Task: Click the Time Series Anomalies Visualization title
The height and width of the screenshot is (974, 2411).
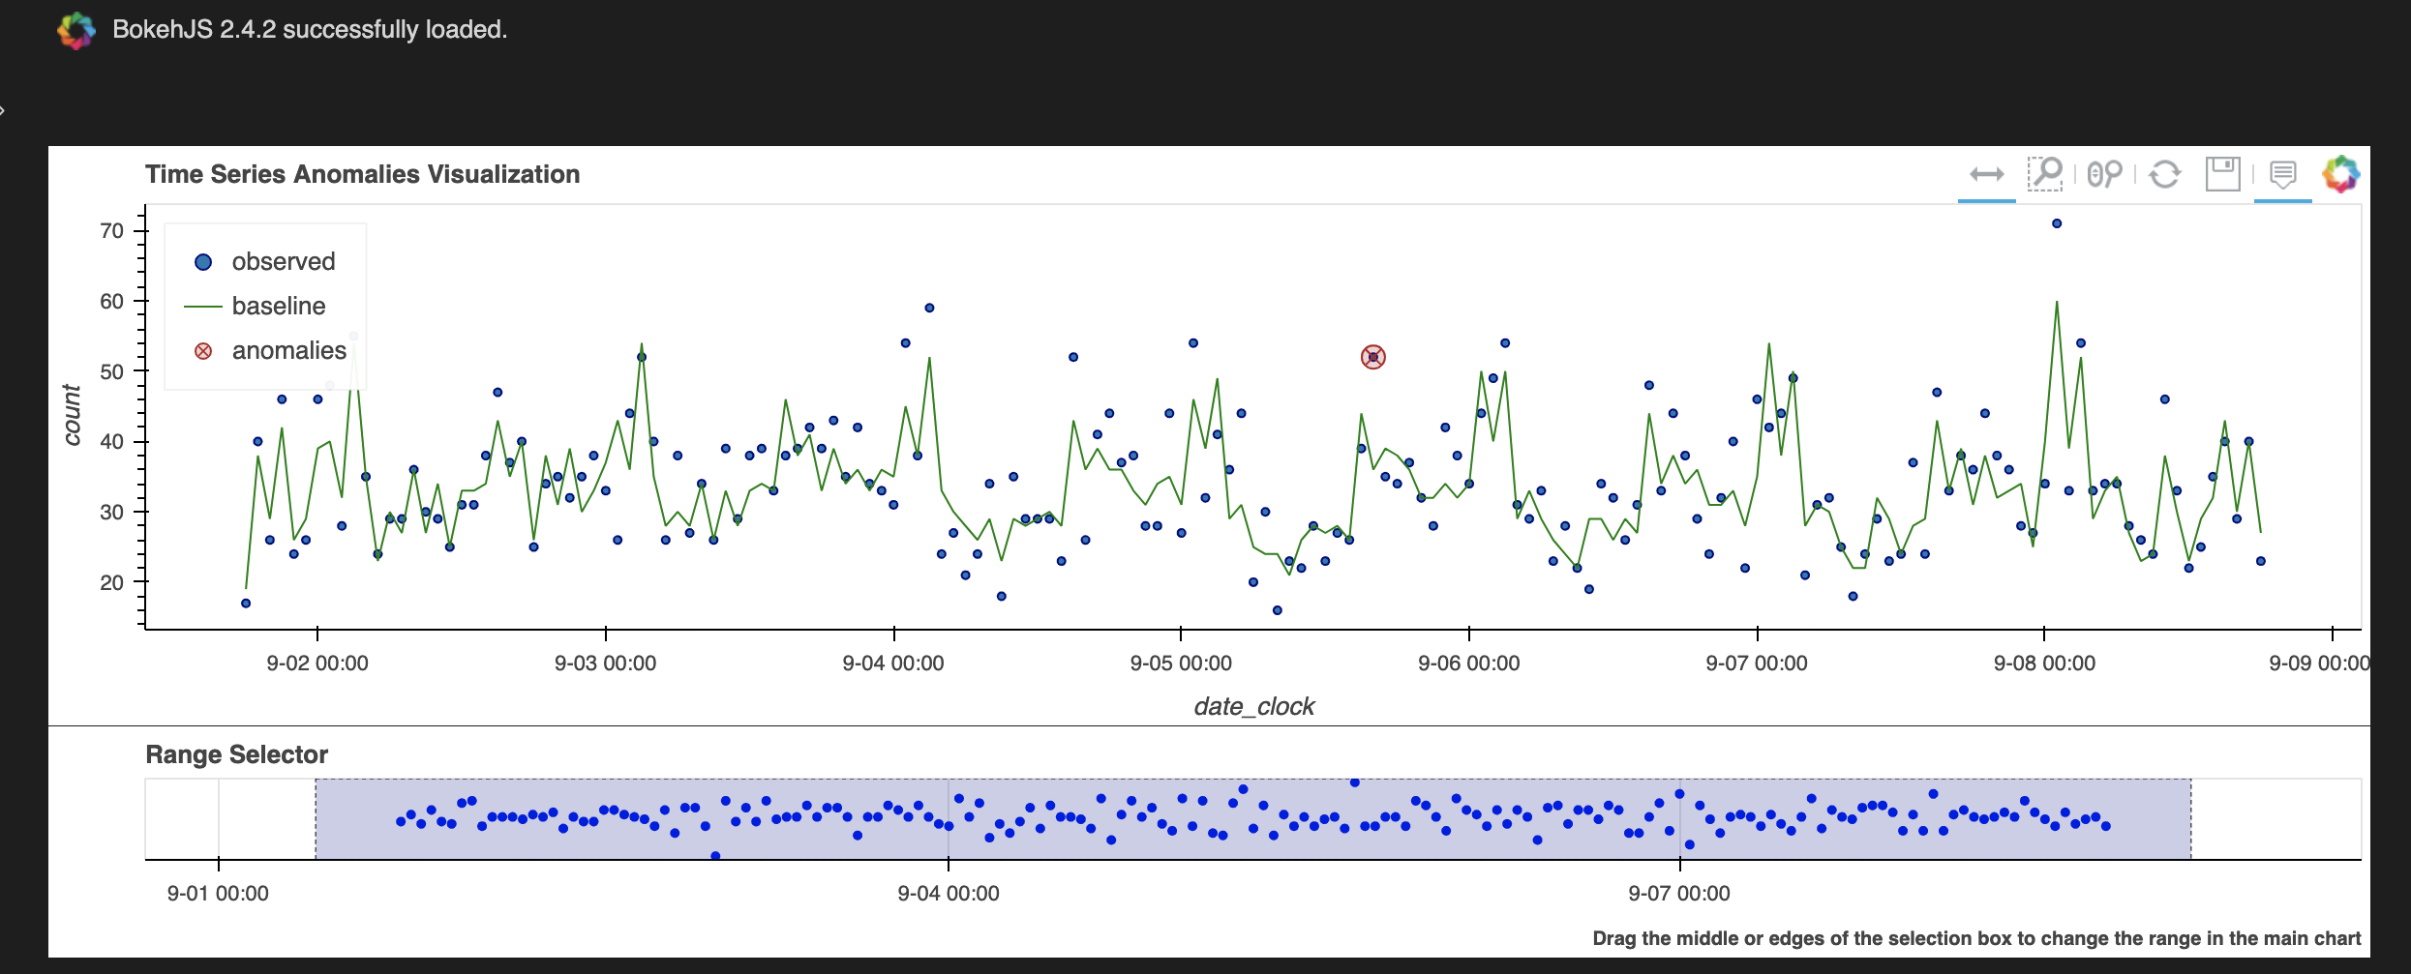Action: [363, 174]
